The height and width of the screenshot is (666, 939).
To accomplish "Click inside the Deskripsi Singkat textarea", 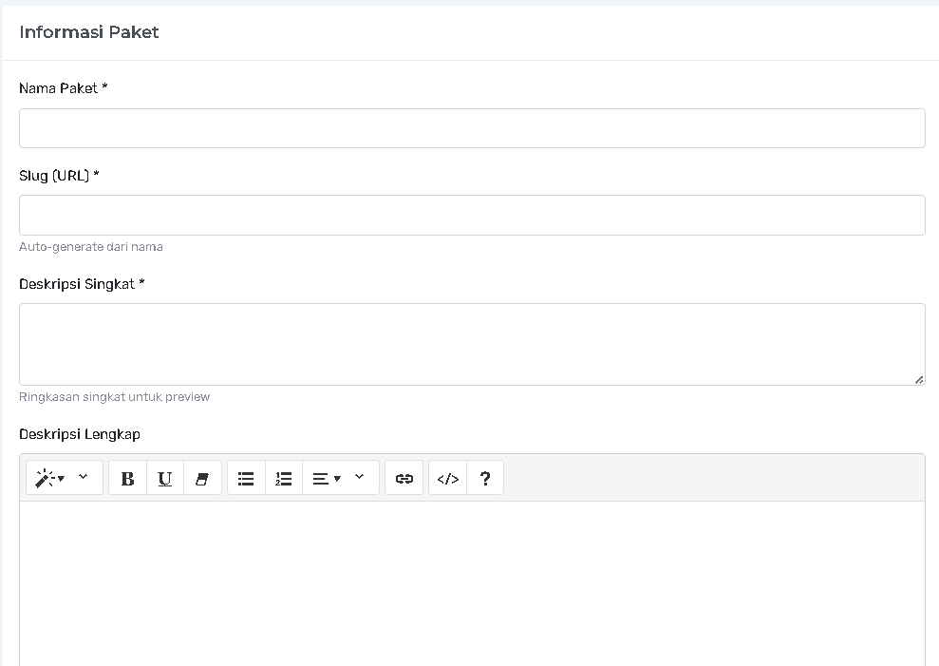I will pyautogui.click(x=472, y=344).
